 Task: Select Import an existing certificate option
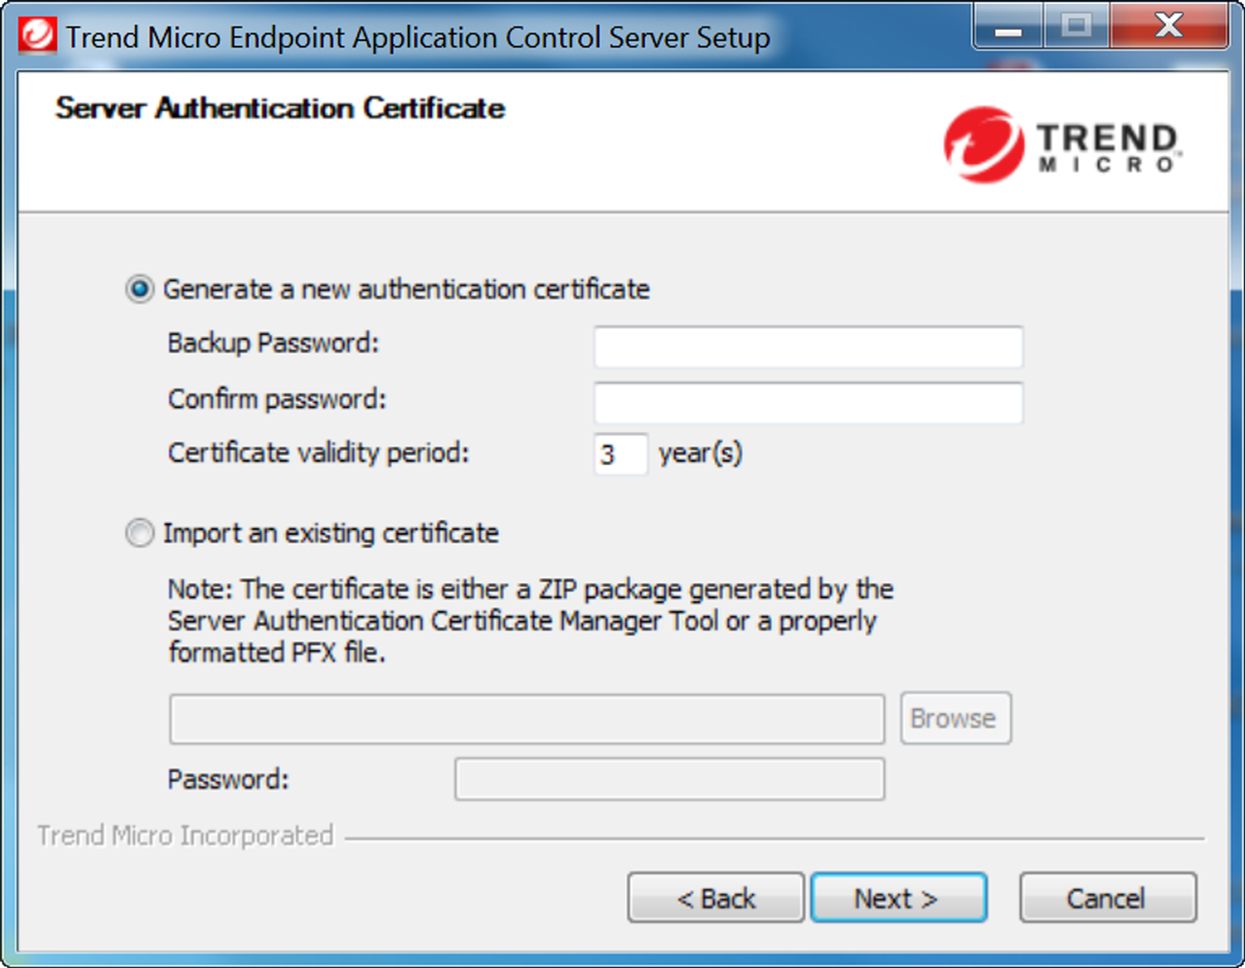coord(140,534)
